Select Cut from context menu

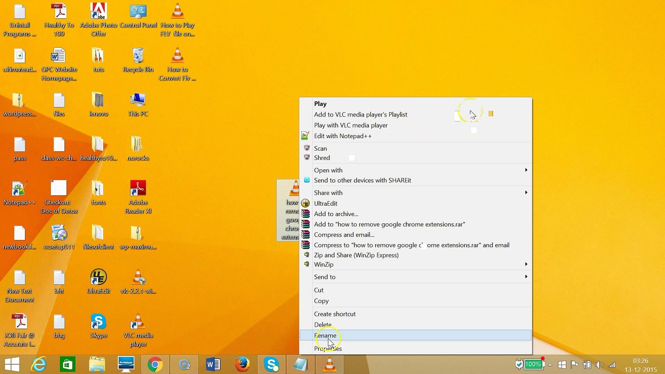(416, 290)
